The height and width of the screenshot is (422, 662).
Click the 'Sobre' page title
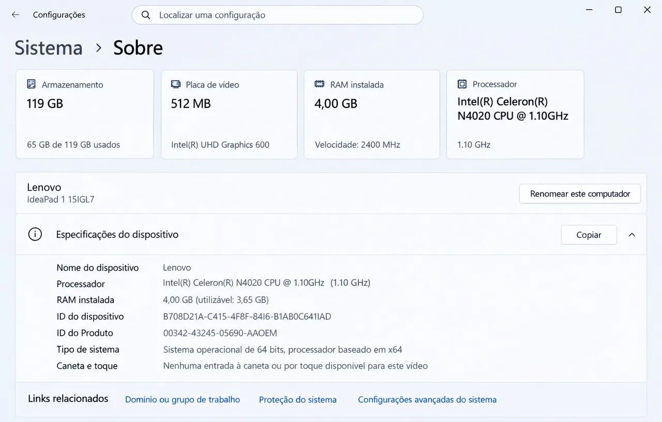tap(138, 48)
